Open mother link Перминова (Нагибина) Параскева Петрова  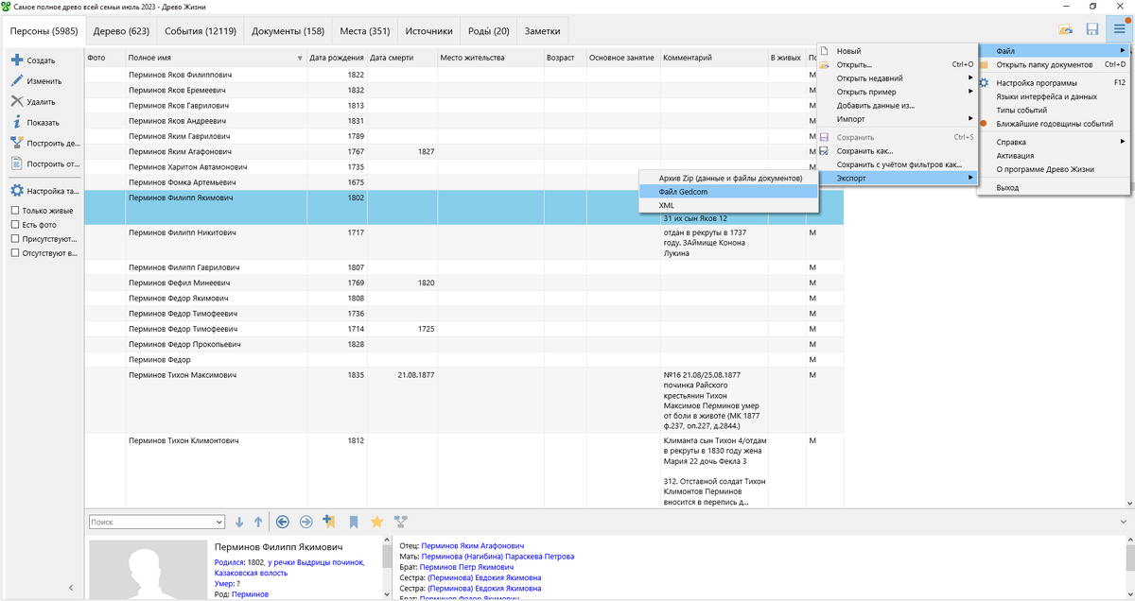[x=498, y=557]
